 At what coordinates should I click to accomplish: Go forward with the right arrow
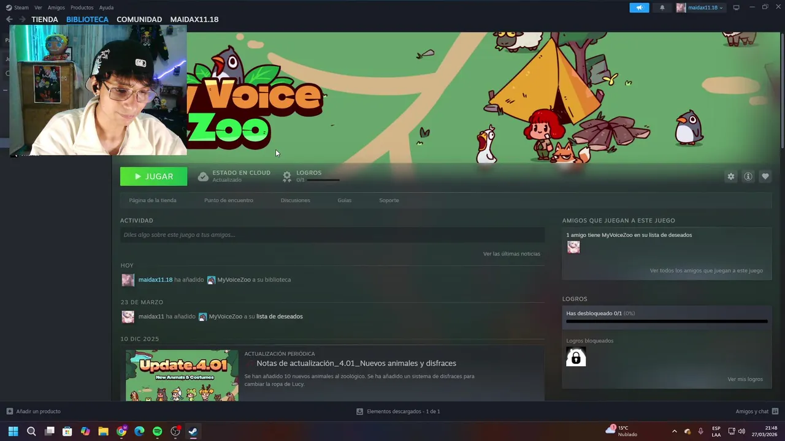click(x=22, y=19)
